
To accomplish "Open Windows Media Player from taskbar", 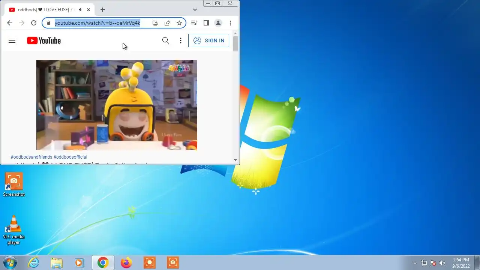I will point(79,262).
